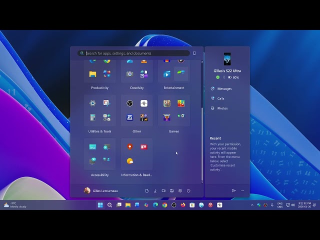
Task: Launch Snipping Tool in Utilities & Tools
Action: coord(106,103)
